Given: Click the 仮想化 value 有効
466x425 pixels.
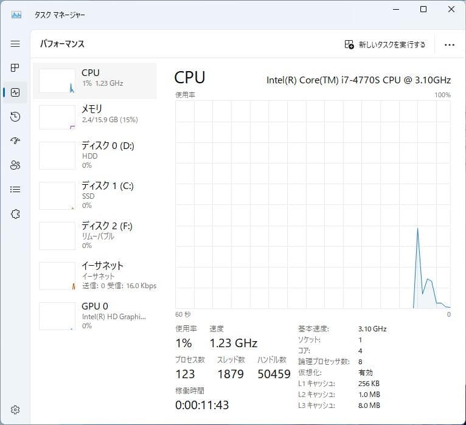Looking at the screenshot, I should 366,373.
